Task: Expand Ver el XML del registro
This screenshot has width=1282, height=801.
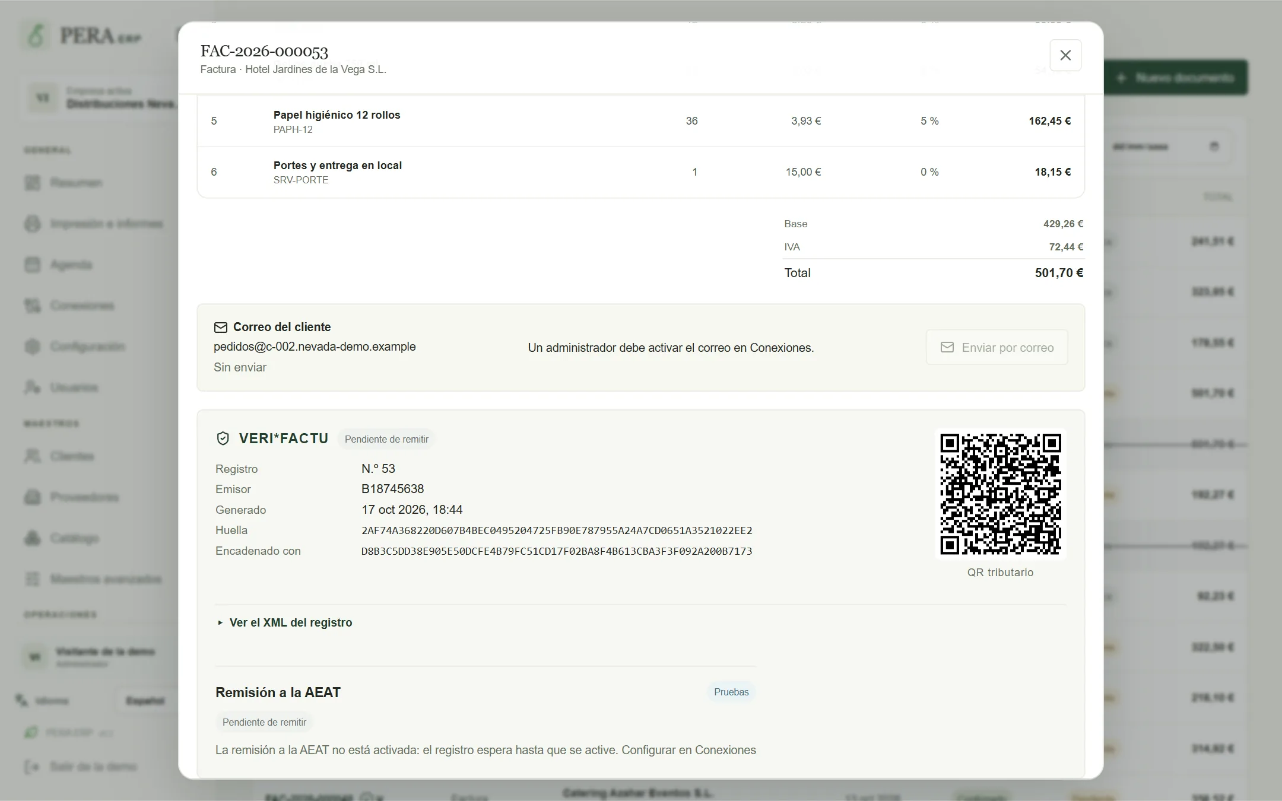Action: [x=285, y=622]
